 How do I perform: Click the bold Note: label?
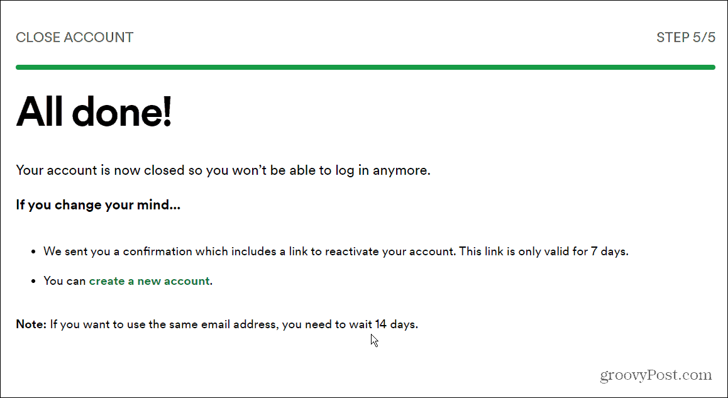point(31,324)
